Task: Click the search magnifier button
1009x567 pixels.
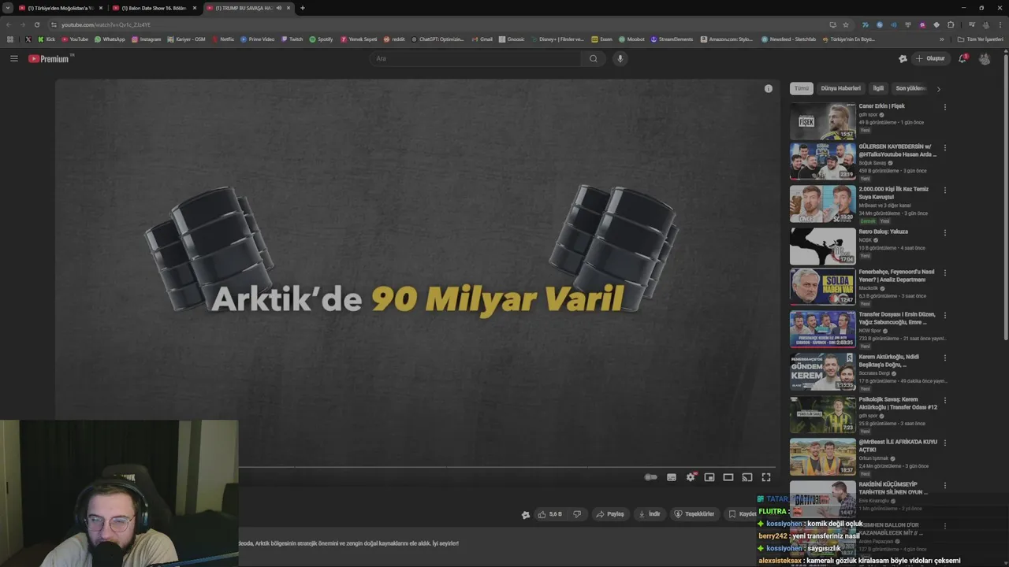Action: coord(594,58)
